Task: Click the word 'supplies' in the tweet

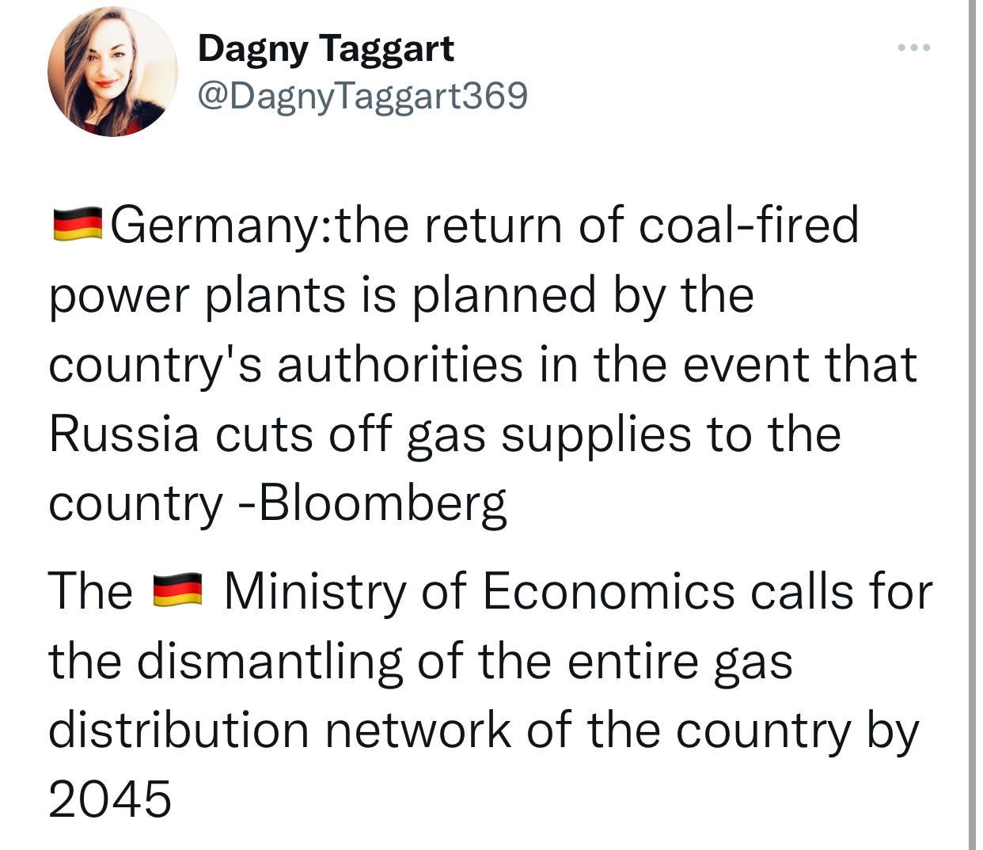Action: pyautogui.click(x=596, y=435)
